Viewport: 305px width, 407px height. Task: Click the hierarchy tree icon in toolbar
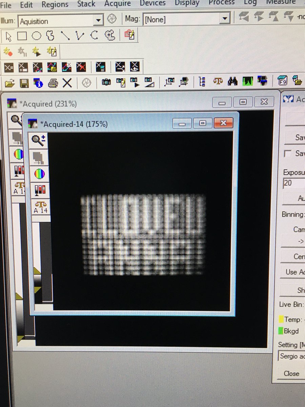pos(202,81)
